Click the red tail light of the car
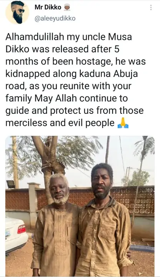This screenshot has width=160, height=277. tap(22, 229)
